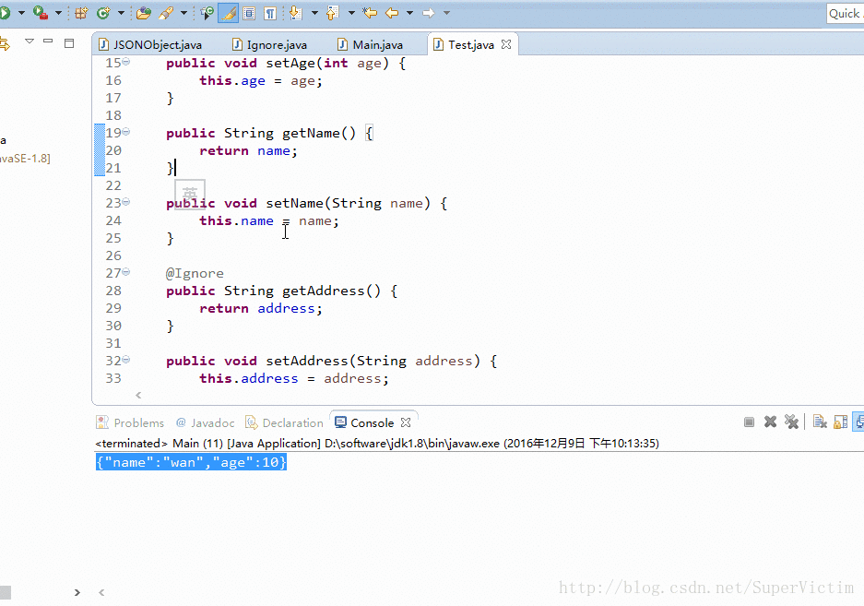Click 'this.name = name;' on line 24

click(269, 220)
